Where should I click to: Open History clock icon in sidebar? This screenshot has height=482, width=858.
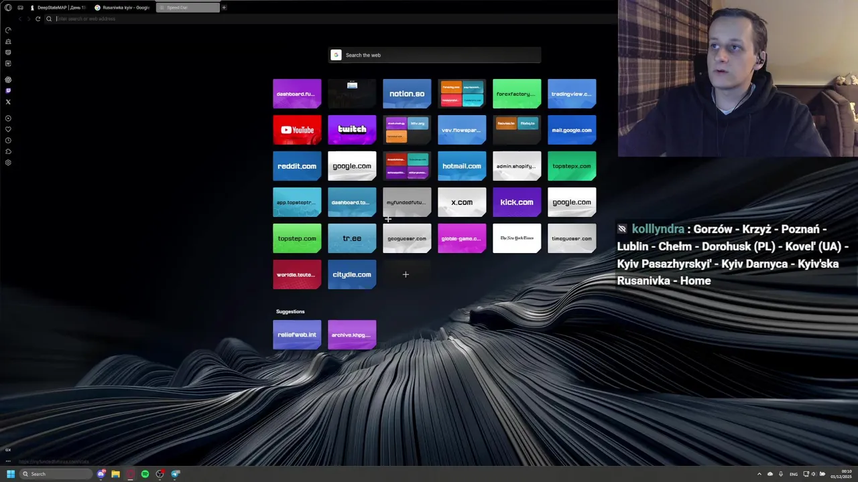(x=8, y=141)
